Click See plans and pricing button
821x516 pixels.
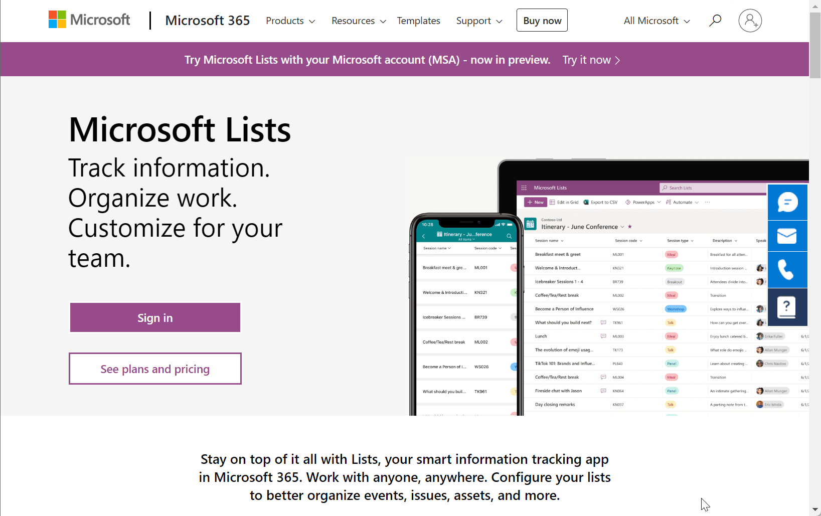[155, 369]
